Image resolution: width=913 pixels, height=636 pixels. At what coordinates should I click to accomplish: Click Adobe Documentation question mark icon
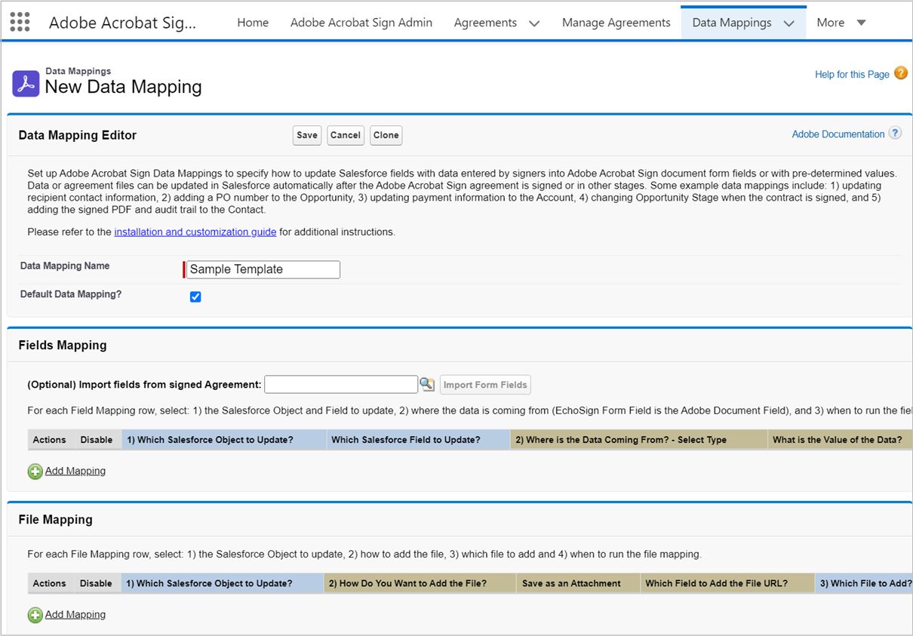(x=895, y=133)
